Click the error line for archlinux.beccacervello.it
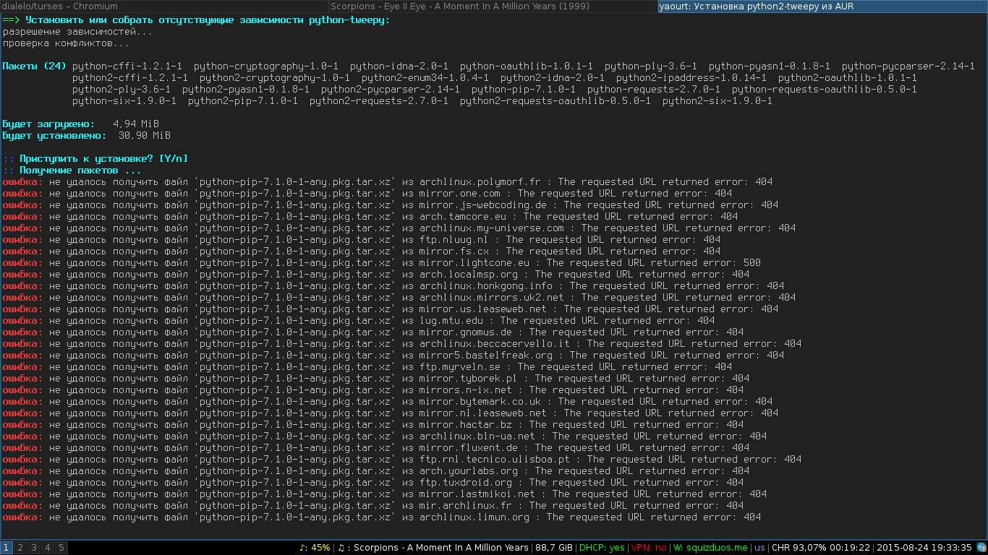Viewport: 988px width, 555px height. point(402,344)
